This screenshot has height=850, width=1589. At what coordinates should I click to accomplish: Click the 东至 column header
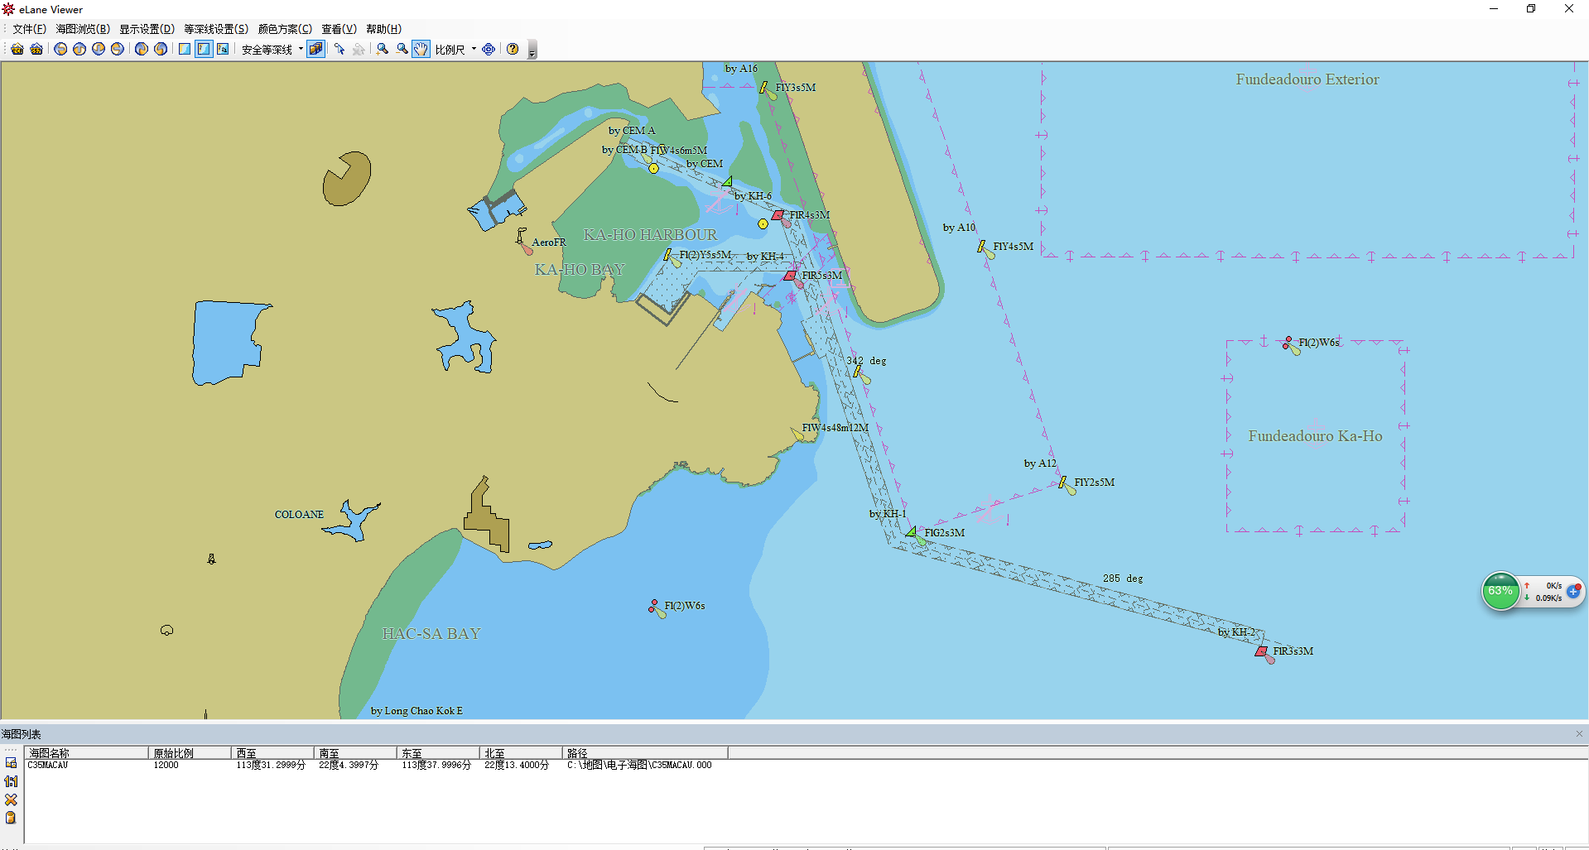click(438, 753)
